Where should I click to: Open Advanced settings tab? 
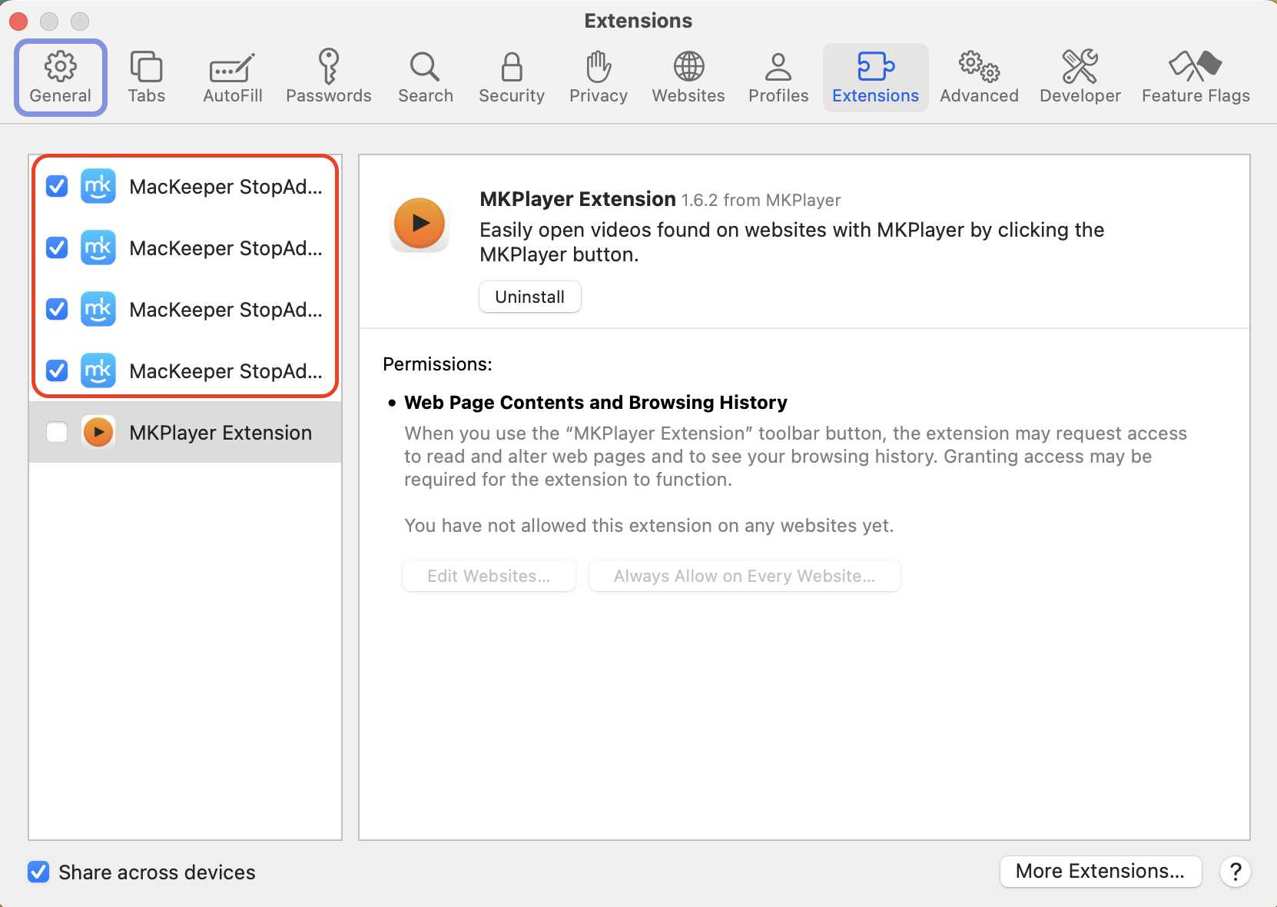980,78
